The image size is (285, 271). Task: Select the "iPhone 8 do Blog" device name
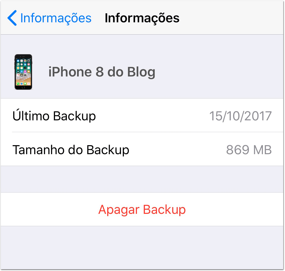pyautogui.click(x=102, y=72)
